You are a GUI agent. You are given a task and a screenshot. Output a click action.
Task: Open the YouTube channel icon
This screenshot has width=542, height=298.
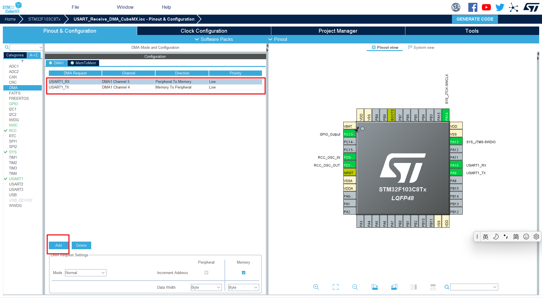point(486,7)
